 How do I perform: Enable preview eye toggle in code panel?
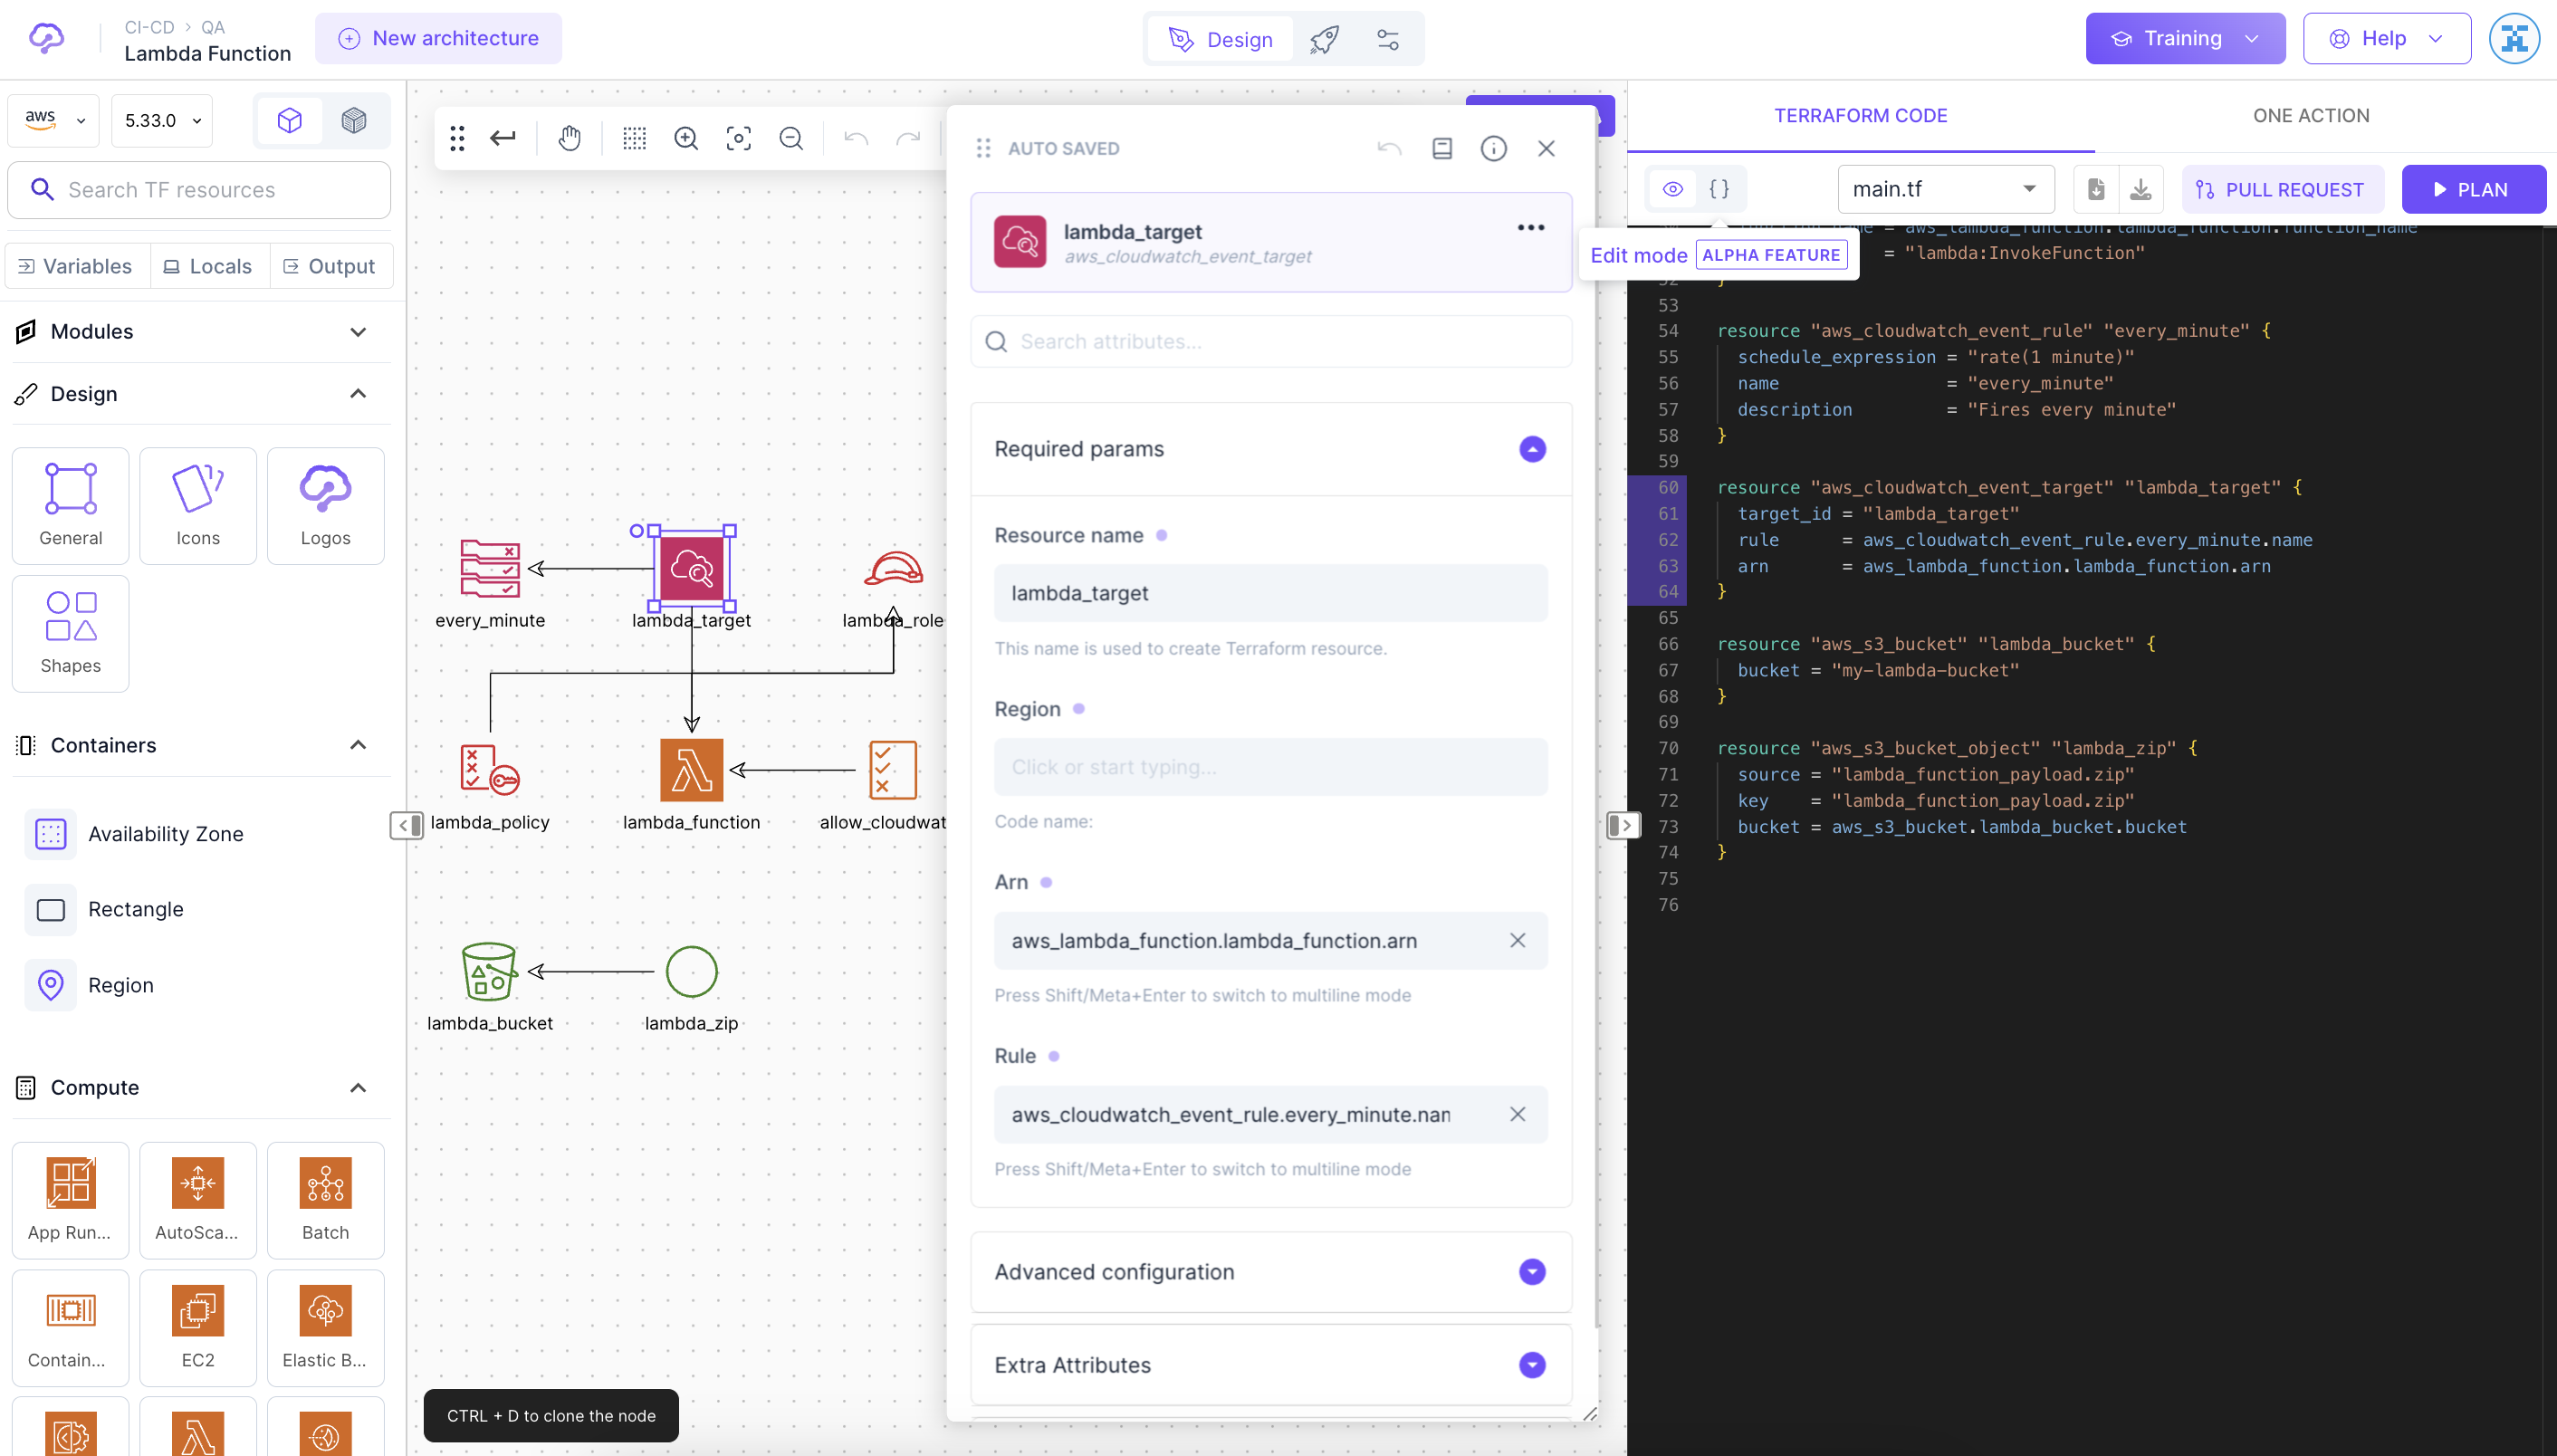(1671, 188)
